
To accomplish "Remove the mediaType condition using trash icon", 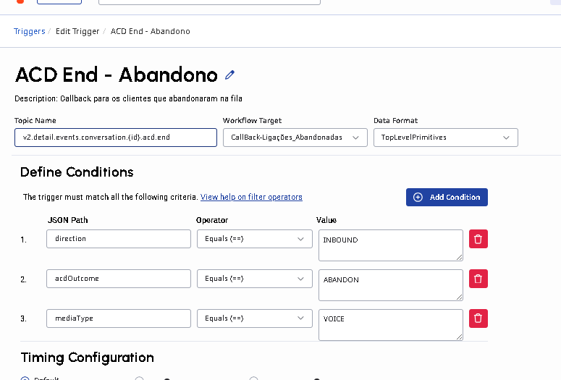I will point(478,318).
